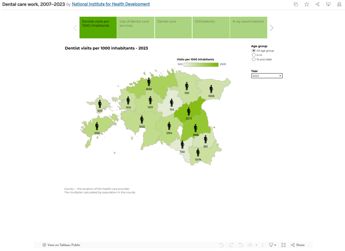
Task: Open the X-ray examinations tab
Action: pyautogui.click(x=248, y=27)
